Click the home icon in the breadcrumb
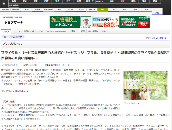Viewport: 172px width, 130px height. [x=5, y=37]
